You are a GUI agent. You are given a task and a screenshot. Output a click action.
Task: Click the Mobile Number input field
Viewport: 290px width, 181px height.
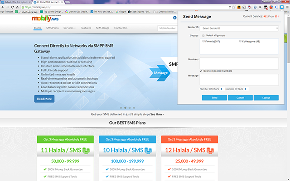(x=167, y=28)
